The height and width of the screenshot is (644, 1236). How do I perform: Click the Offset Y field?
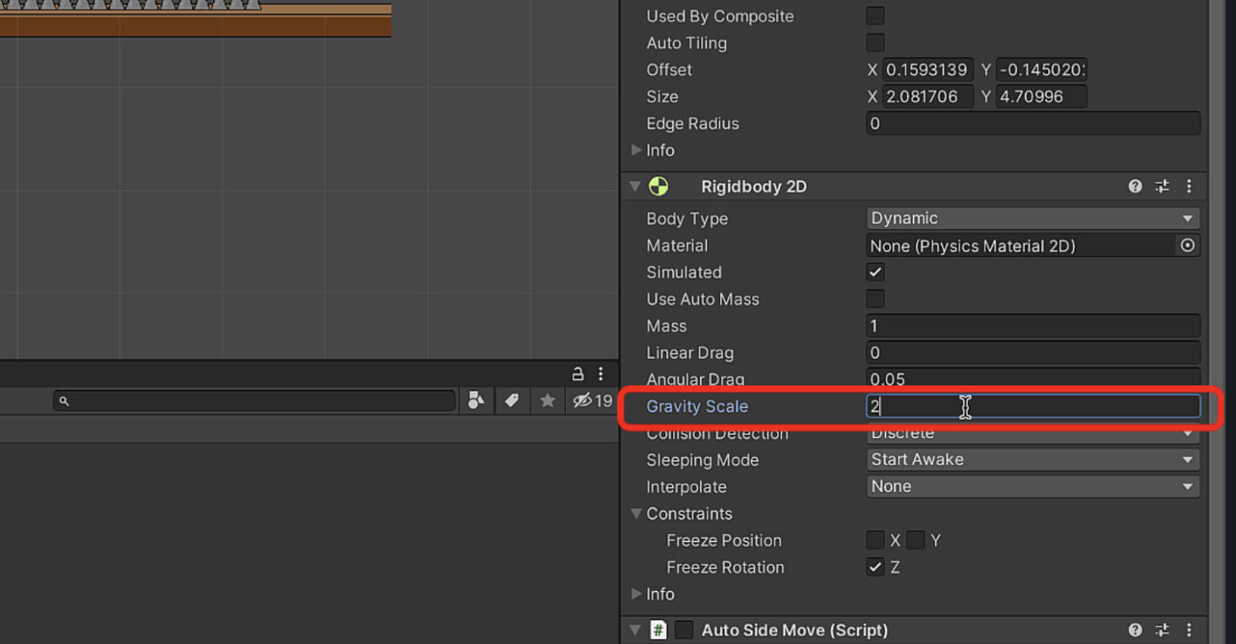(1042, 70)
